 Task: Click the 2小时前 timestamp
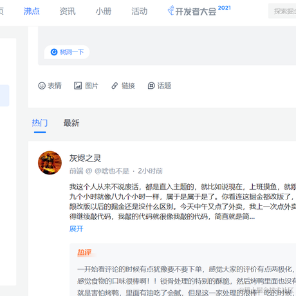150,171
